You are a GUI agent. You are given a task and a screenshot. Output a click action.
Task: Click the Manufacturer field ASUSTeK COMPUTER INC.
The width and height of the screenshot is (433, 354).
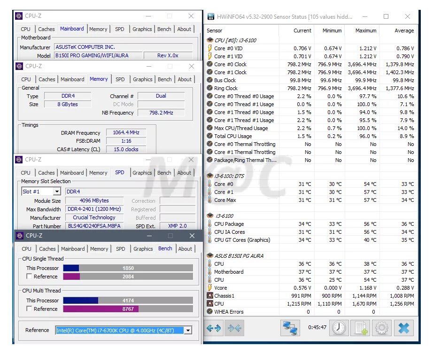(123, 47)
